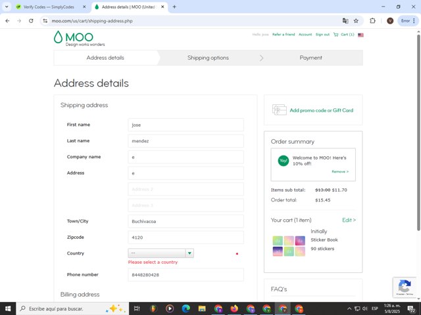Image resolution: width=421 pixels, height=315 pixels.
Task: Open the media player icon on taskbar
Action: (170, 308)
